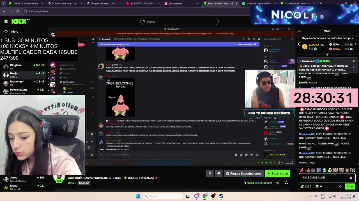Open Kingteka channel in the sidebar
Viewport: 359px width, 201px height.
(24, 66)
